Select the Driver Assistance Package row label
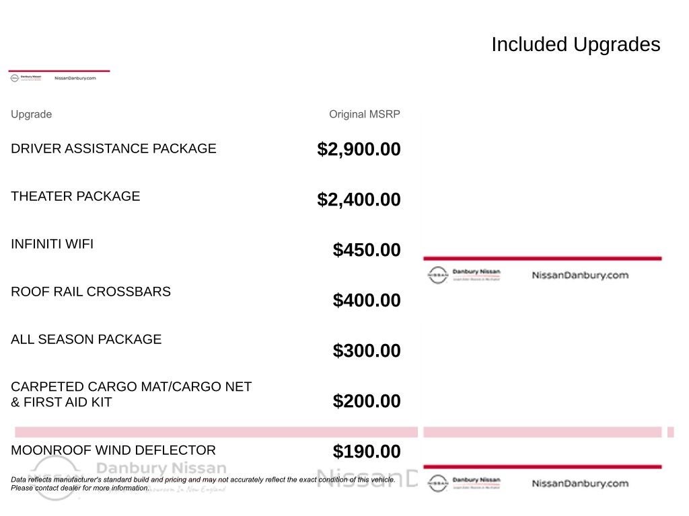This screenshot has width=689, height=516. coord(114,148)
